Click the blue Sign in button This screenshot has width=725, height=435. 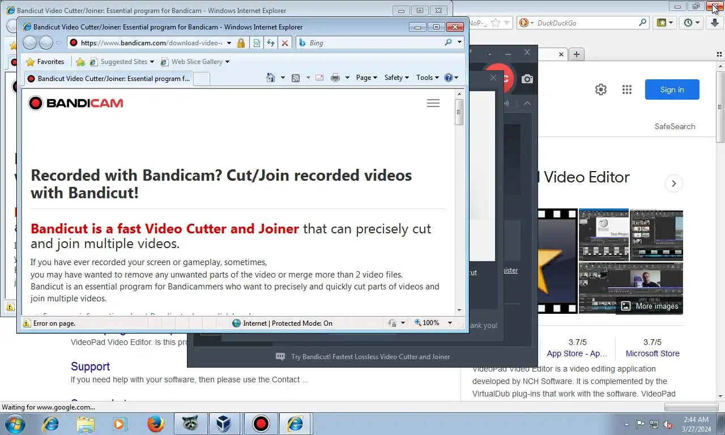pos(672,89)
